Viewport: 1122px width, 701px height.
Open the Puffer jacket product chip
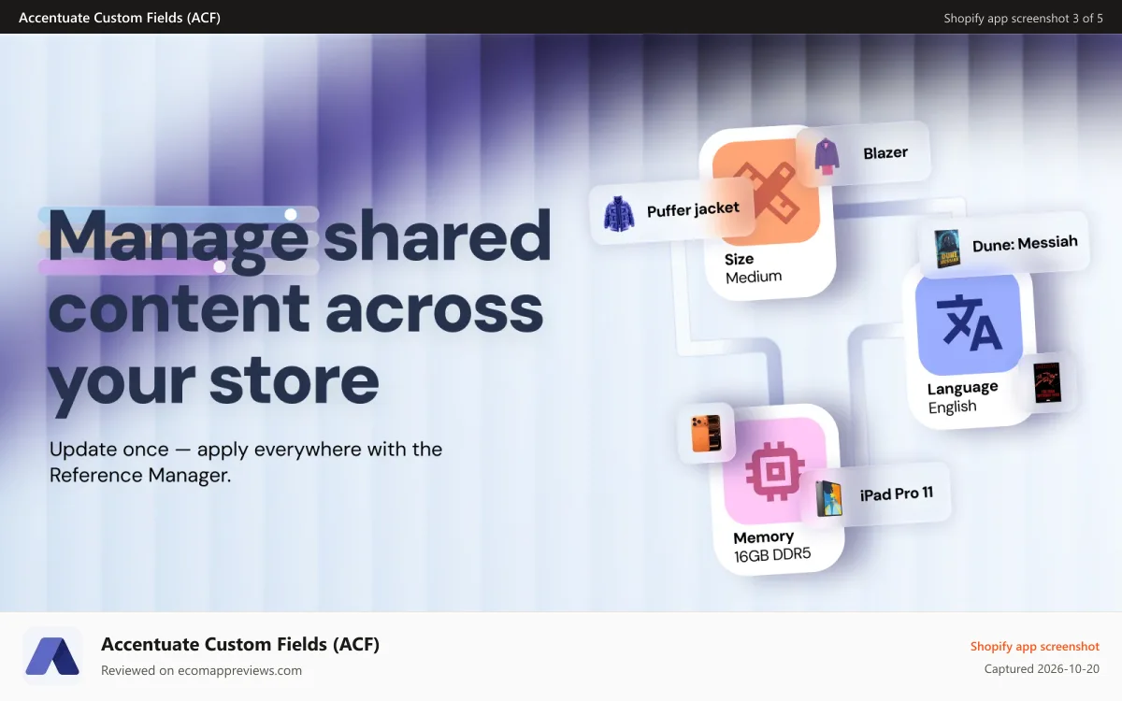(x=672, y=213)
